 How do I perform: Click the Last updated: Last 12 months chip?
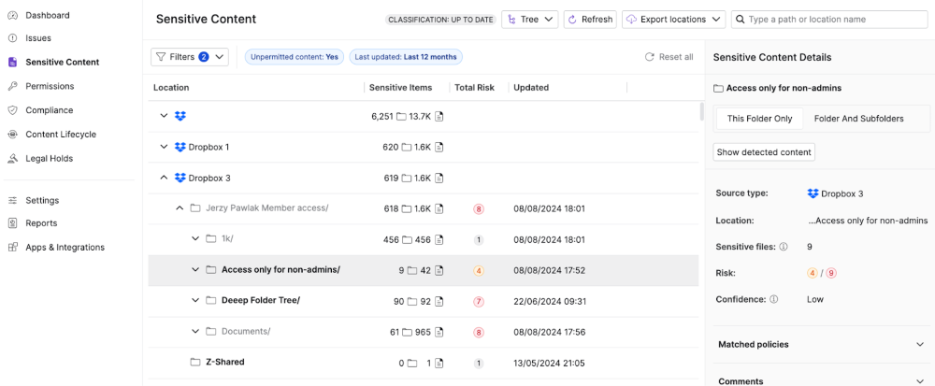[x=406, y=57]
